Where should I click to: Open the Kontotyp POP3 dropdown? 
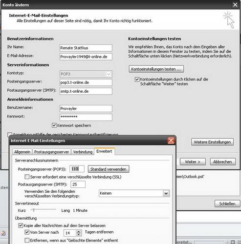click(x=86, y=74)
